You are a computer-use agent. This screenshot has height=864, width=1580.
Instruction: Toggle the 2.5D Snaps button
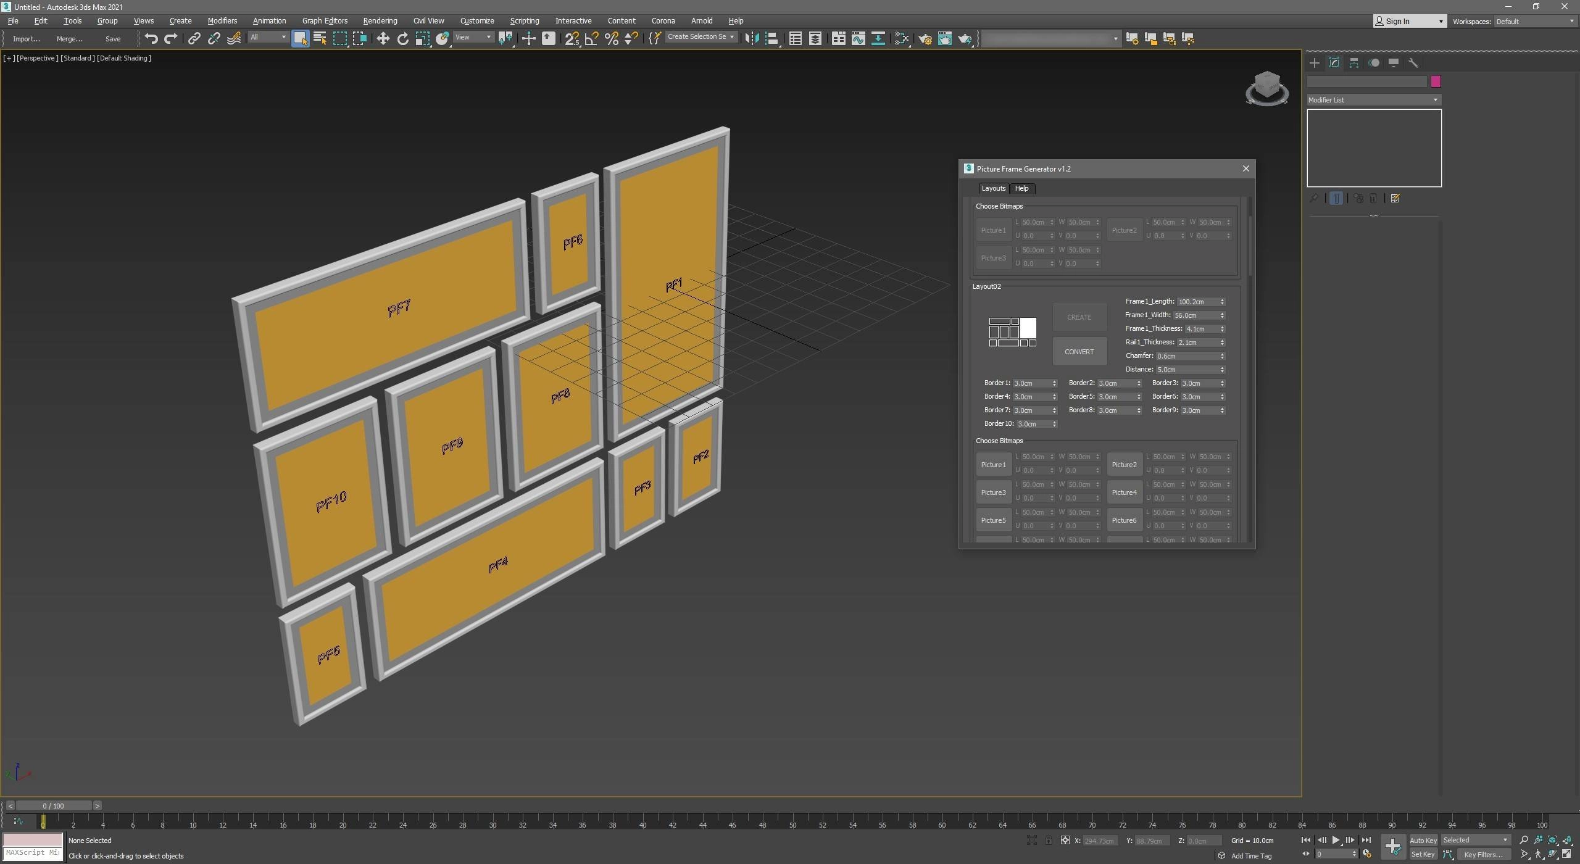coord(572,38)
